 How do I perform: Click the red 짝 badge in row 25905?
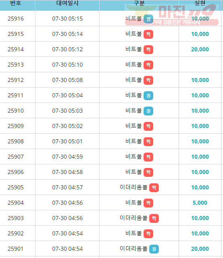click(x=154, y=188)
